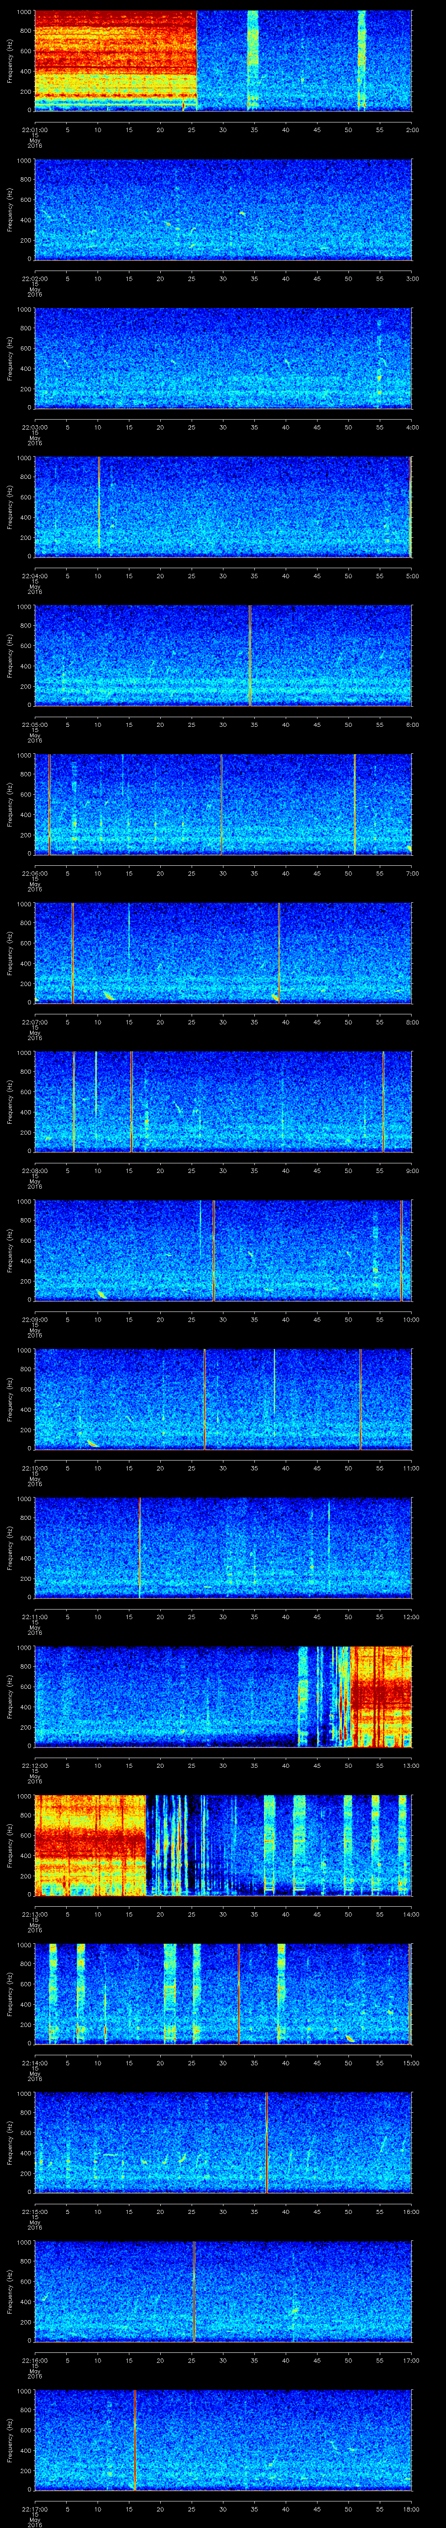Choose the spectrogram panel starting at 22:07:00

tap(223, 953)
